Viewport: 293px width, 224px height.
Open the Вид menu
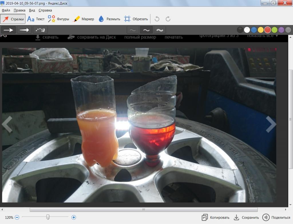click(x=32, y=10)
